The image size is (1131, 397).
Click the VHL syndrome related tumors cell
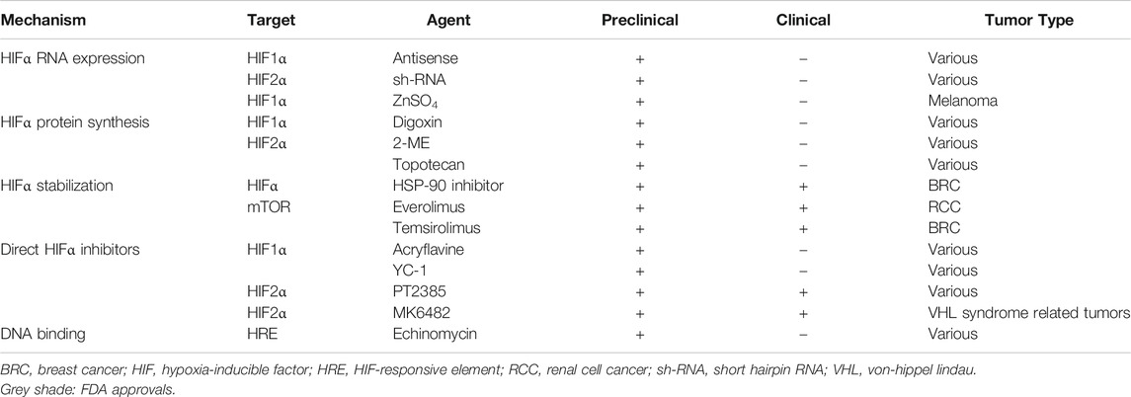click(1028, 312)
